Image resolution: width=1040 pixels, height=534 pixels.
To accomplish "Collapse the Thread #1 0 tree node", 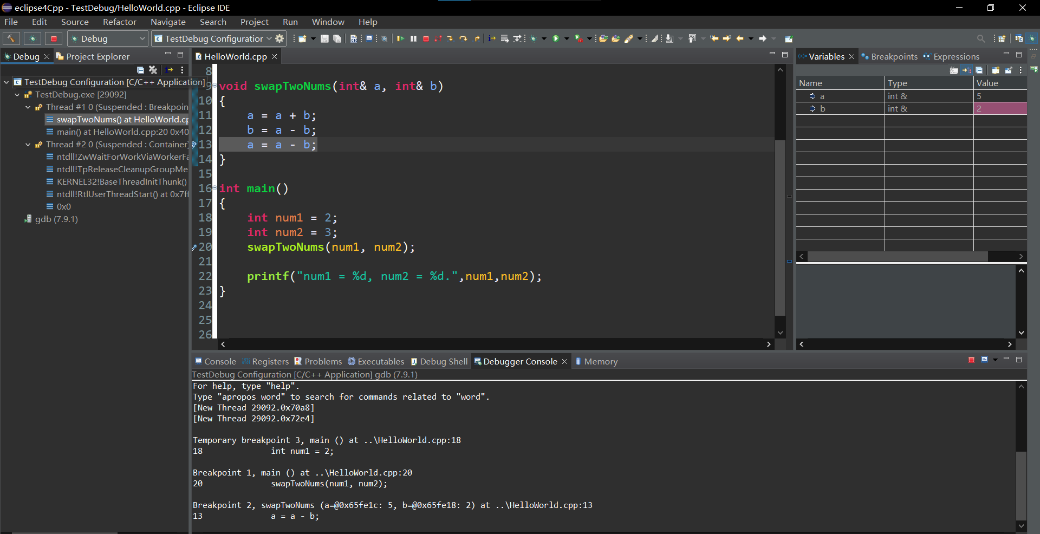I will (28, 107).
